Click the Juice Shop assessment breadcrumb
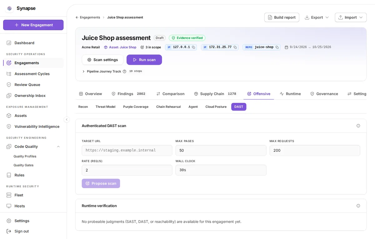This screenshot has height=239, width=375. pos(125,17)
